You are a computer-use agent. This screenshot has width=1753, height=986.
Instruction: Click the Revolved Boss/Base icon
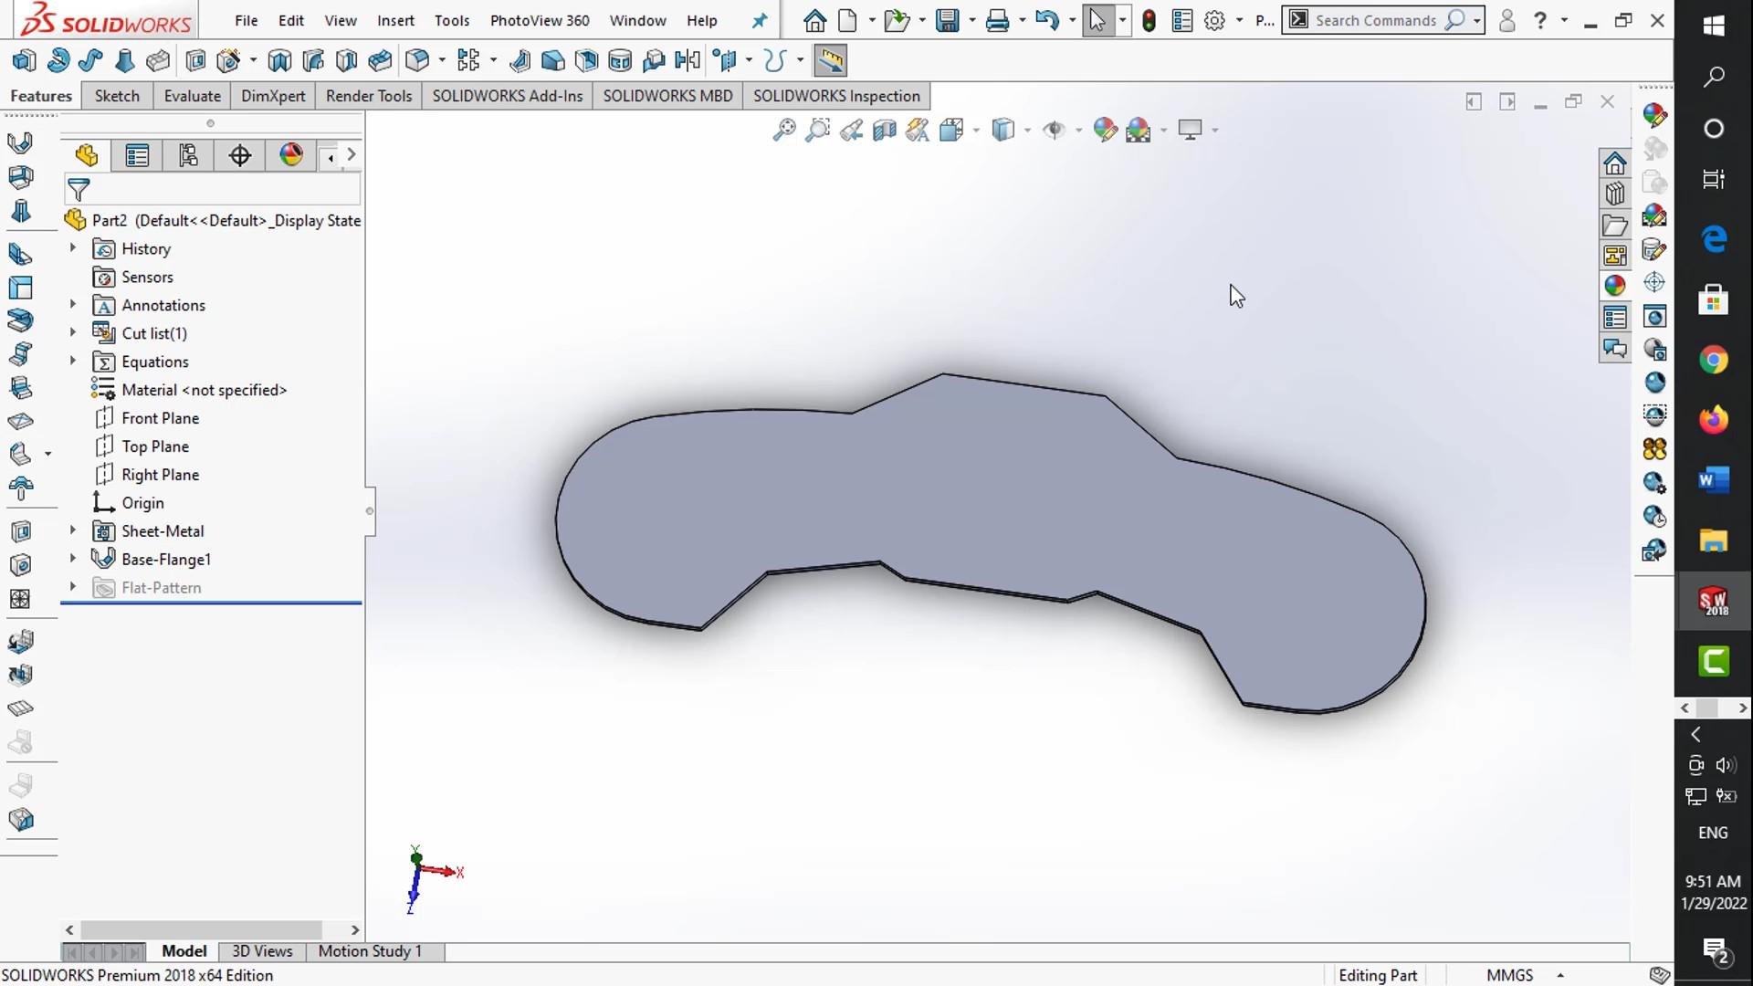pyautogui.click(x=58, y=61)
